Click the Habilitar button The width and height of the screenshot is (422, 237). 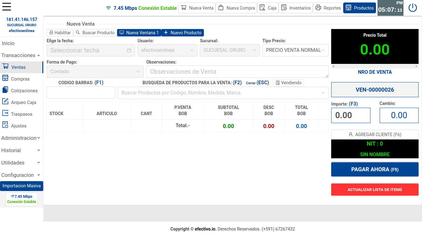(x=60, y=33)
